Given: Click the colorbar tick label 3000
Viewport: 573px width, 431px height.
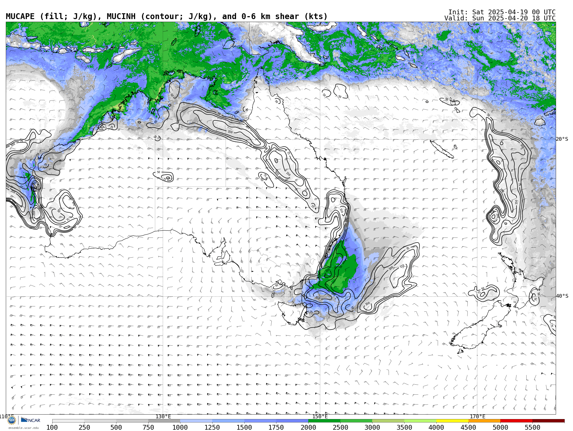Looking at the screenshot, I should point(372,427).
